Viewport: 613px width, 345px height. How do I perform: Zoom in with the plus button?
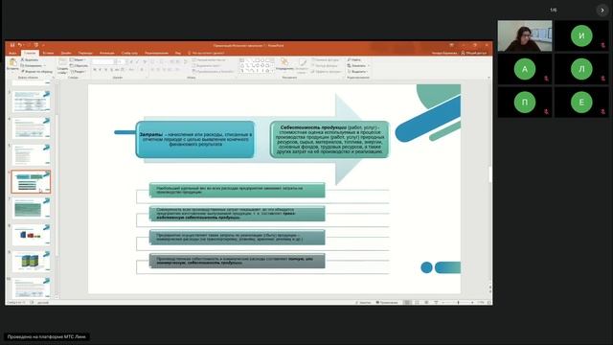click(x=472, y=303)
